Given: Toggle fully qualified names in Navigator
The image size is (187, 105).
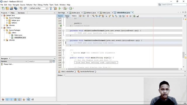Looking at the screenshot, I should pyautogui.click(x=24, y=99).
